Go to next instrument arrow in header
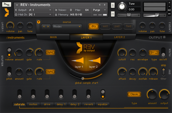Viewport: 172px width, 113px height. coord(105,5)
